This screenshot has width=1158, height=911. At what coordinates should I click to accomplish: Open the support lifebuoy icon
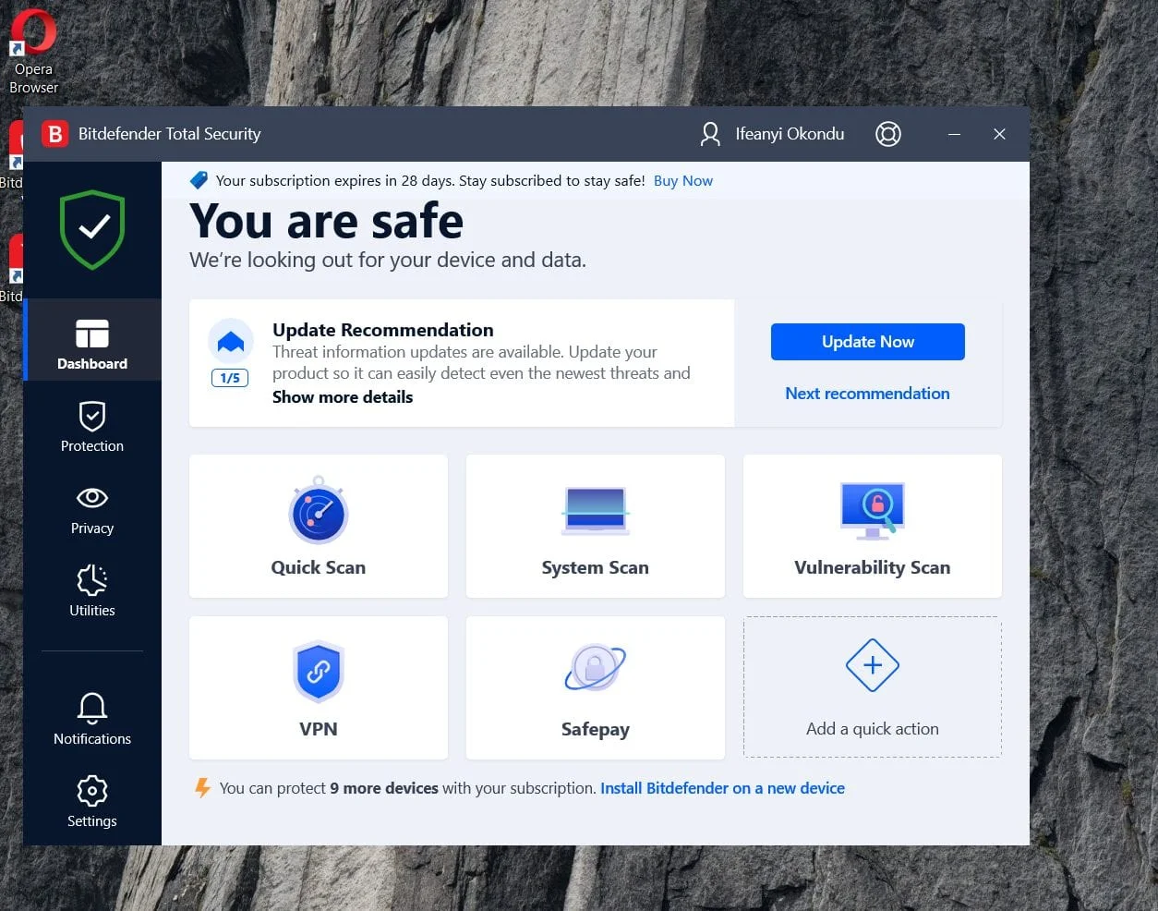887,134
